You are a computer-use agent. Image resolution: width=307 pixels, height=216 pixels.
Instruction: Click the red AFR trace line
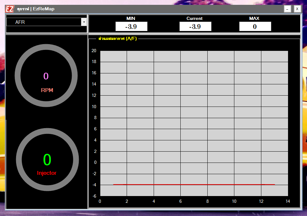[193, 184]
